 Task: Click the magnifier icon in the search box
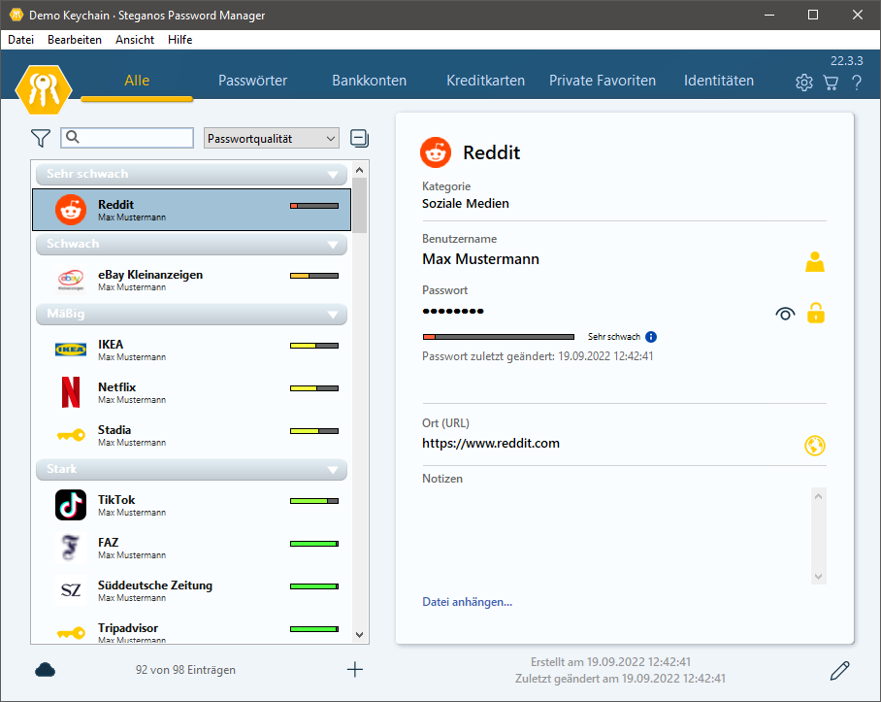click(x=73, y=137)
